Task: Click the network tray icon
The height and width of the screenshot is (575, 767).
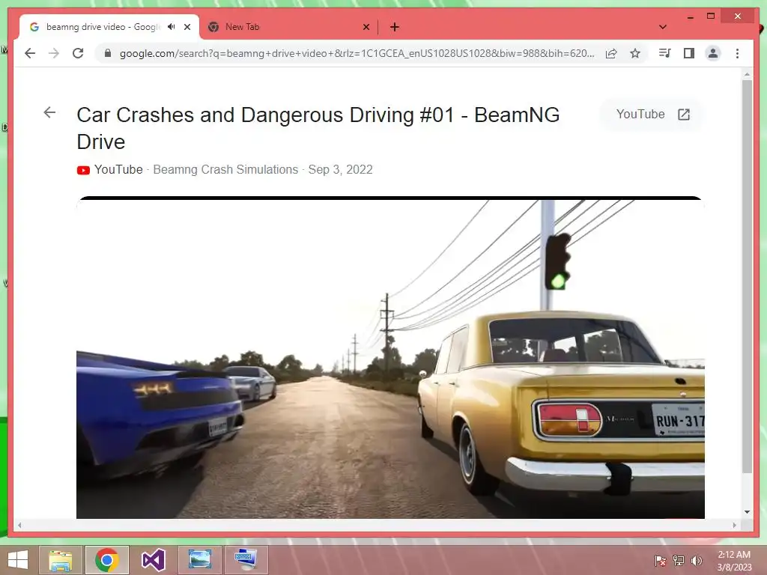Action: click(679, 561)
